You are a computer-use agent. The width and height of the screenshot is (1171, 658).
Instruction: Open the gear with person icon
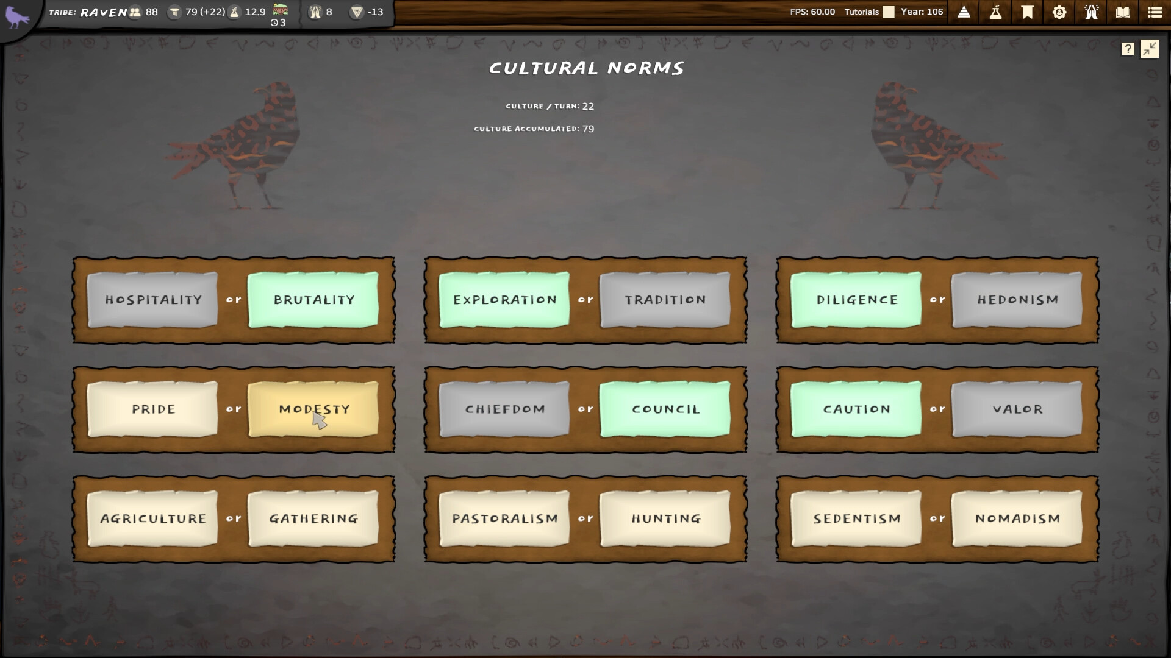1059,12
